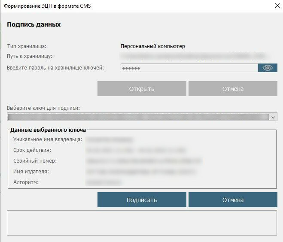Expand the key list dropdown arrow
The height and width of the screenshot is (242, 283).
pos(273,117)
